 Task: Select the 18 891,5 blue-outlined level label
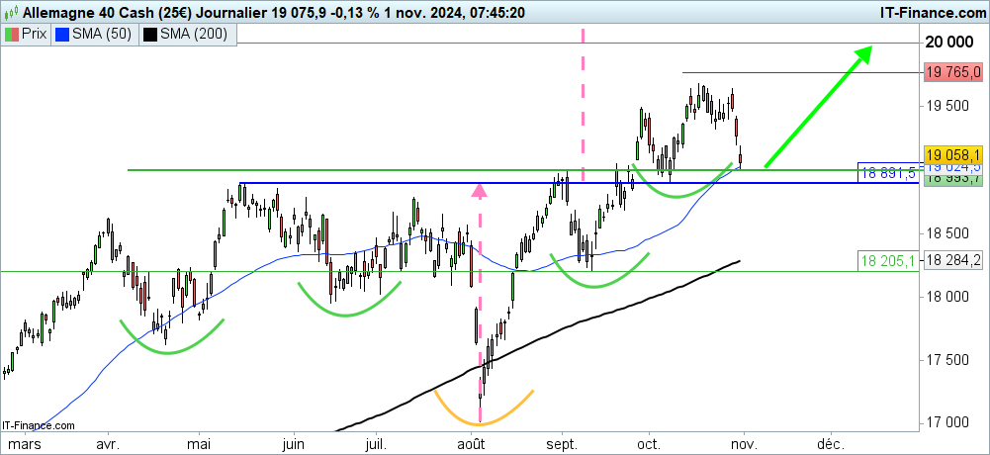[x=887, y=173]
